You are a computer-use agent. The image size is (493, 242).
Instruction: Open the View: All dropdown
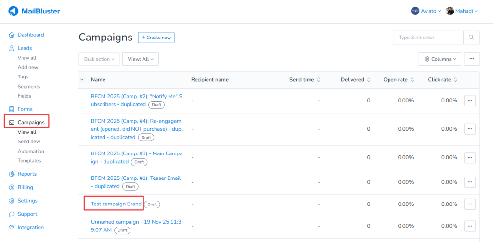pos(140,59)
